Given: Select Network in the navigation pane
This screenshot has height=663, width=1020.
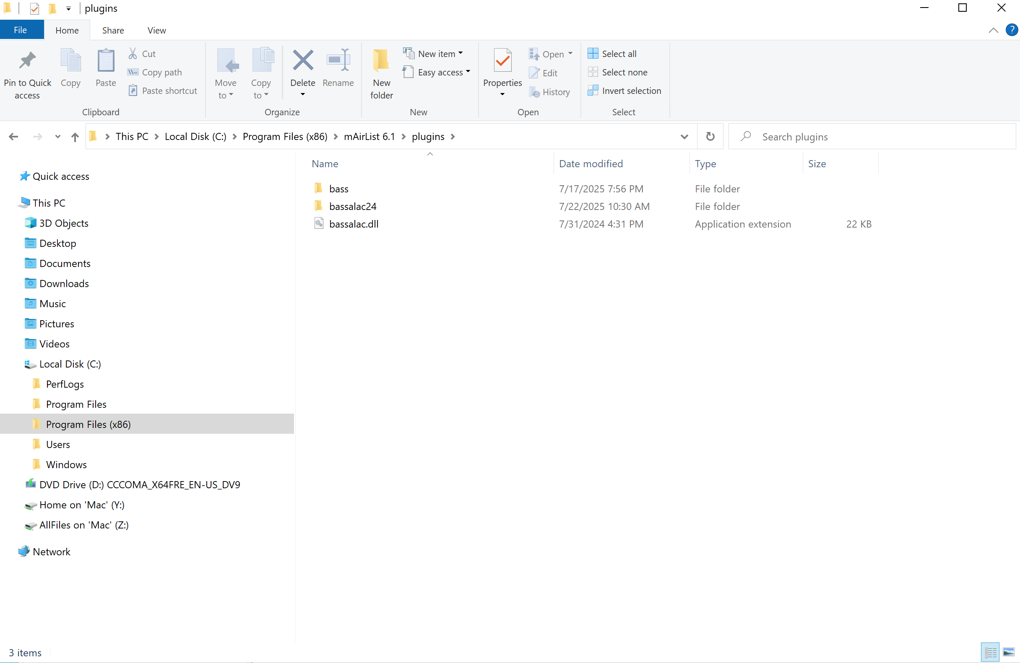Looking at the screenshot, I should (52, 552).
